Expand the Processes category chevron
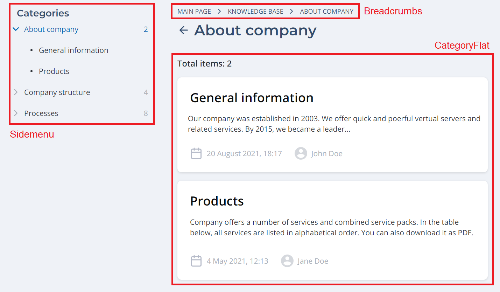500x292 pixels. click(x=16, y=113)
